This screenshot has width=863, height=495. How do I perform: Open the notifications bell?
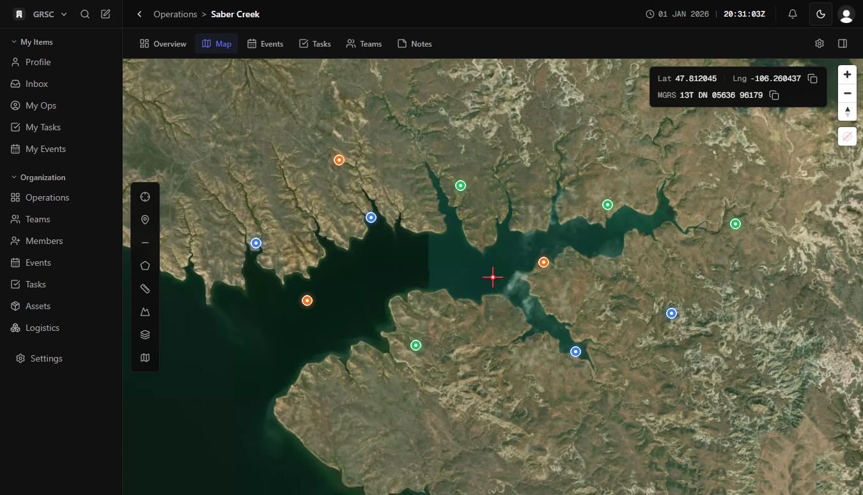[793, 14]
